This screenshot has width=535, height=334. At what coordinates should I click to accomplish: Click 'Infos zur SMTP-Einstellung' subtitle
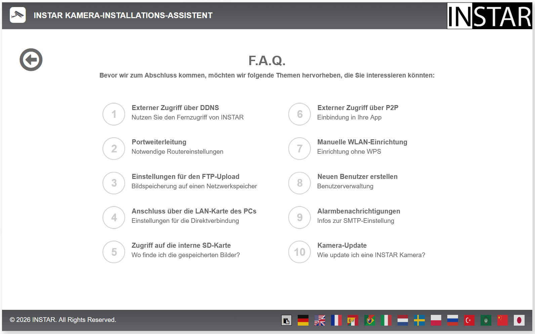pyautogui.click(x=356, y=221)
